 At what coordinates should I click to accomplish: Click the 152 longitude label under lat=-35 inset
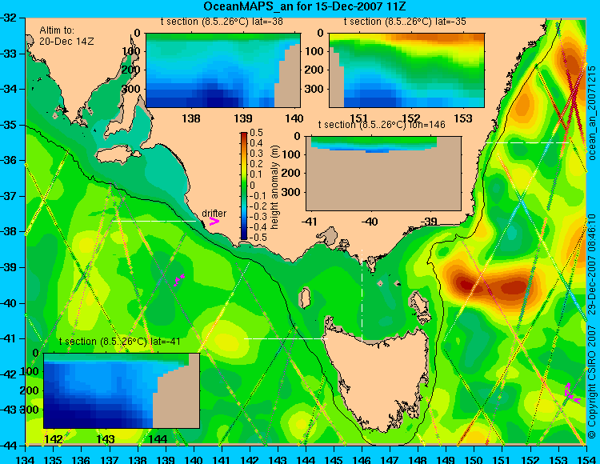pyautogui.click(x=411, y=118)
